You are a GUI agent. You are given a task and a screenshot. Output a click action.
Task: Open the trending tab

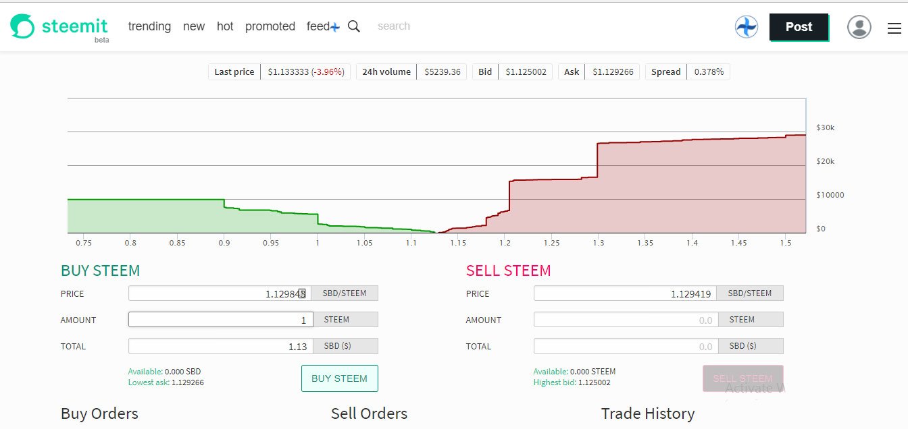149,26
